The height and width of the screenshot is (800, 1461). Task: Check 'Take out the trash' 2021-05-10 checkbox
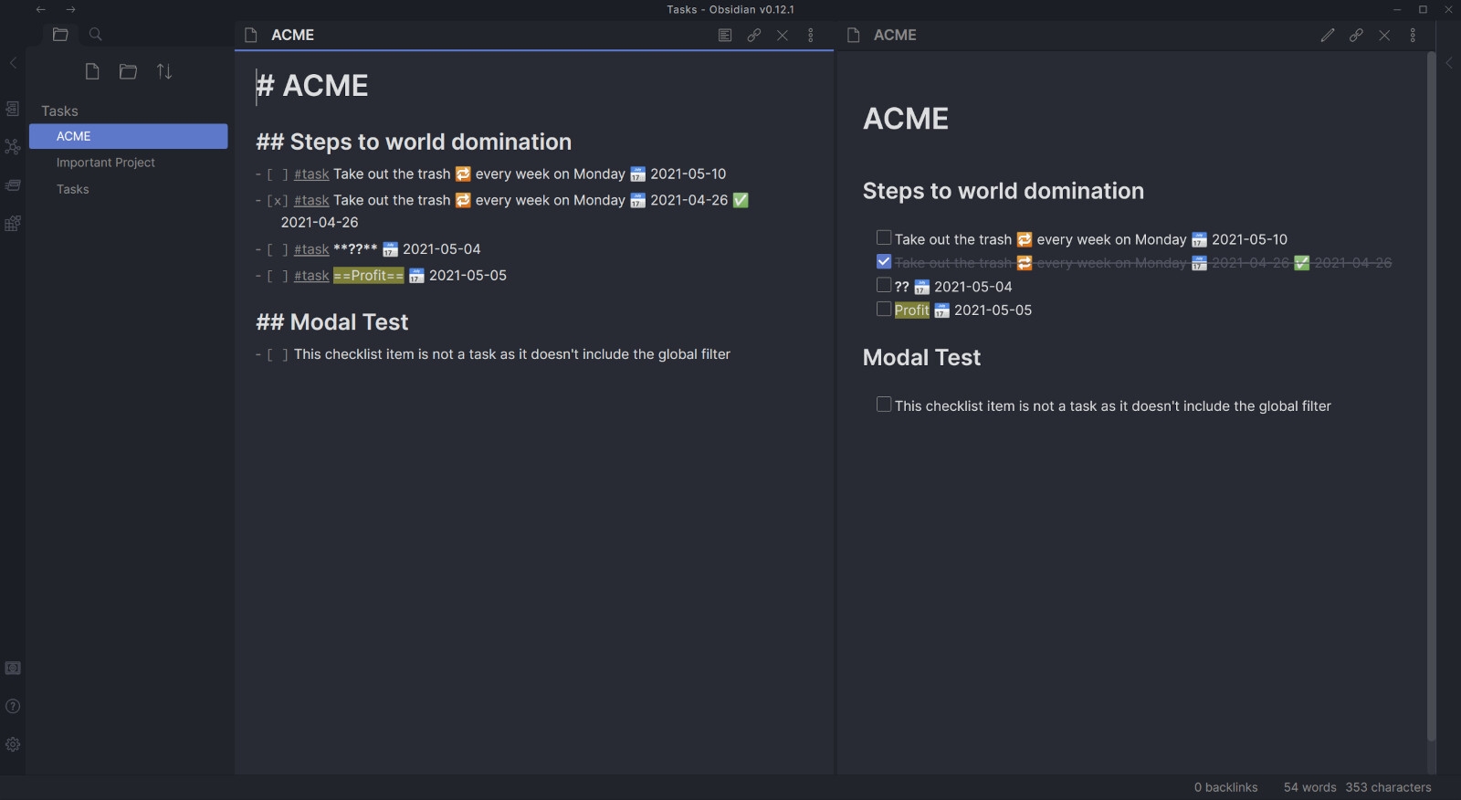[x=884, y=237]
